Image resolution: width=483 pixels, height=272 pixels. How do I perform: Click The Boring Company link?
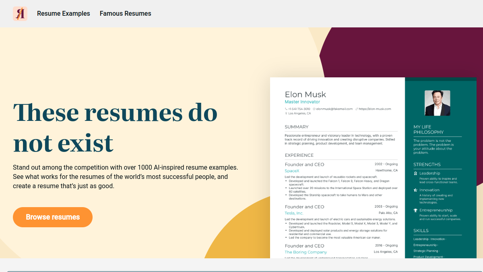(306, 252)
